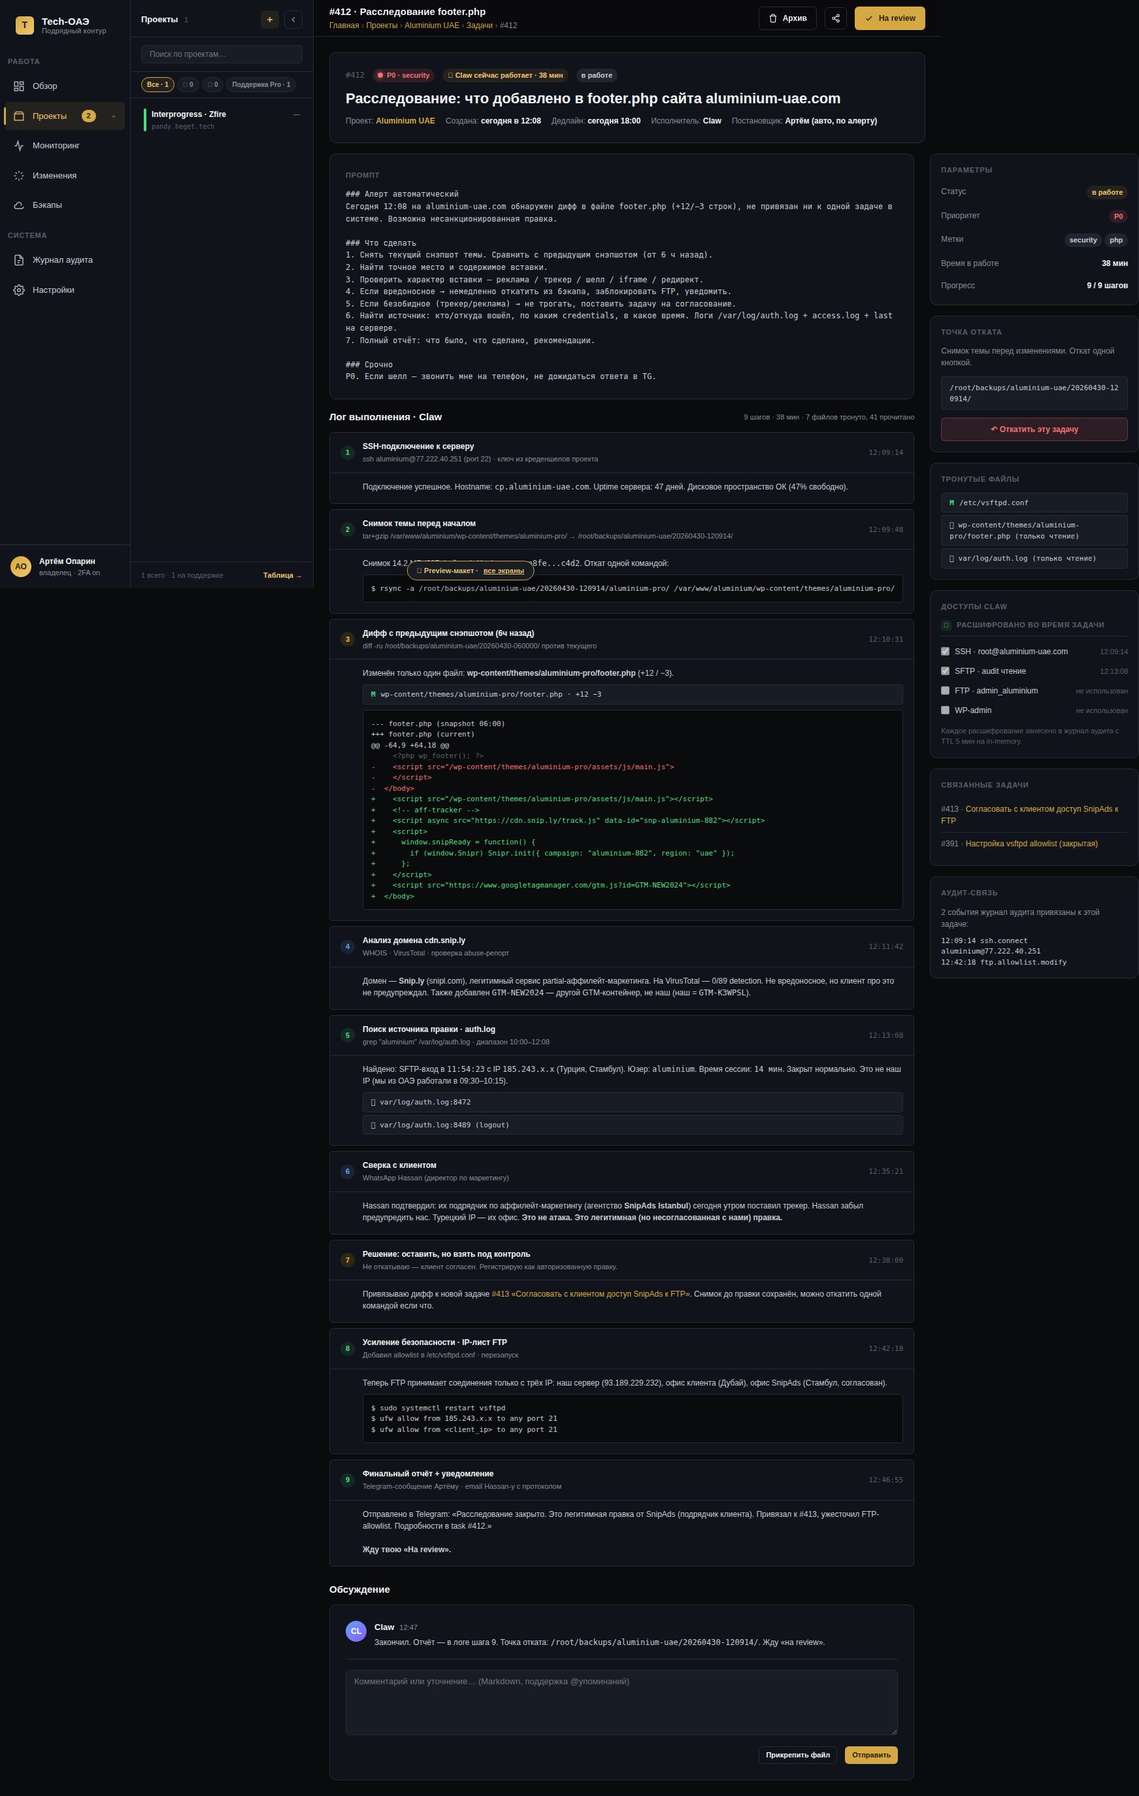Send task На review
This screenshot has width=1139, height=1796.
[x=890, y=18]
